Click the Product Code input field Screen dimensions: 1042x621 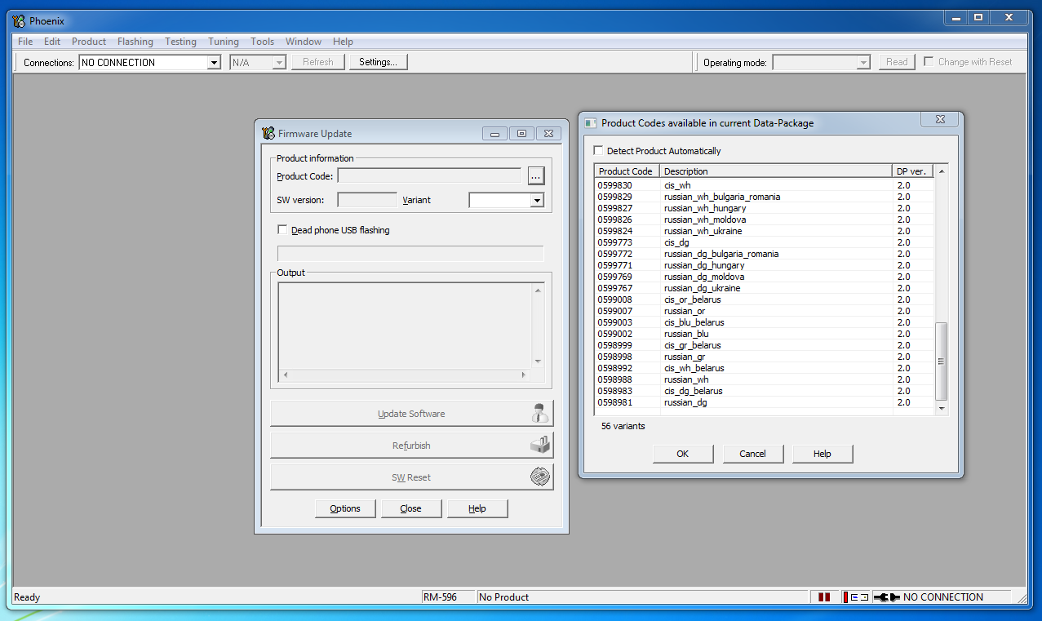pyautogui.click(x=429, y=175)
